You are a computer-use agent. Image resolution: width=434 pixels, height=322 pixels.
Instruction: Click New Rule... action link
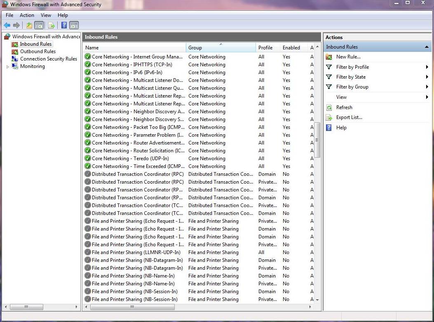click(348, 57)
